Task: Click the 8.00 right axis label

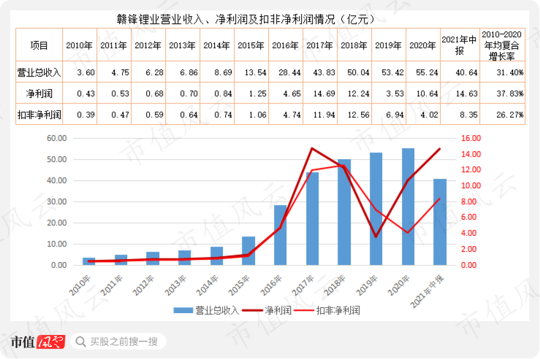Action: pos(468,201)
